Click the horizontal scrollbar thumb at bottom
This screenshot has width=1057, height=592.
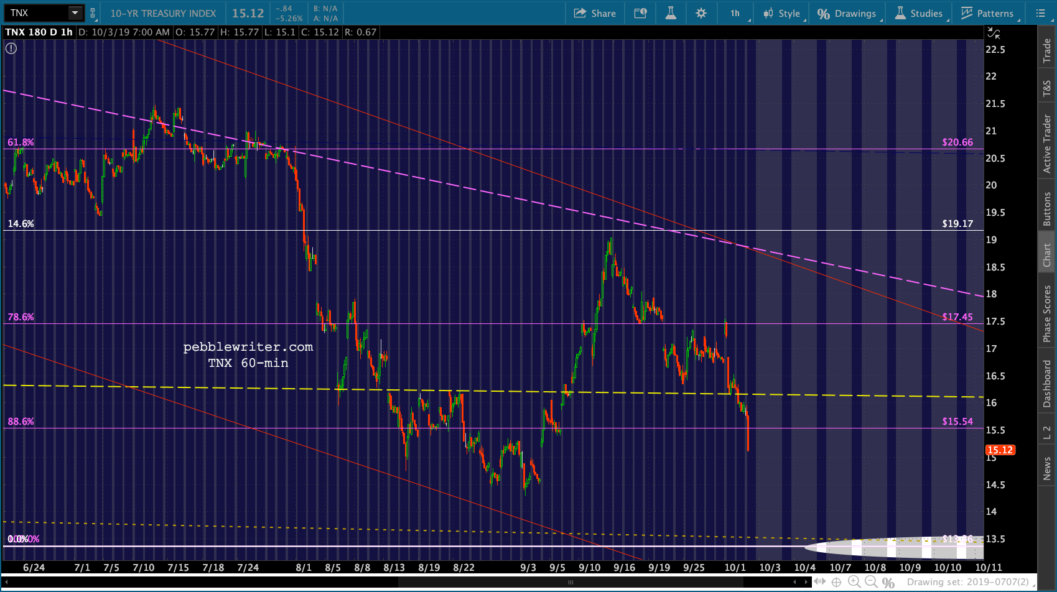(570, 583)
